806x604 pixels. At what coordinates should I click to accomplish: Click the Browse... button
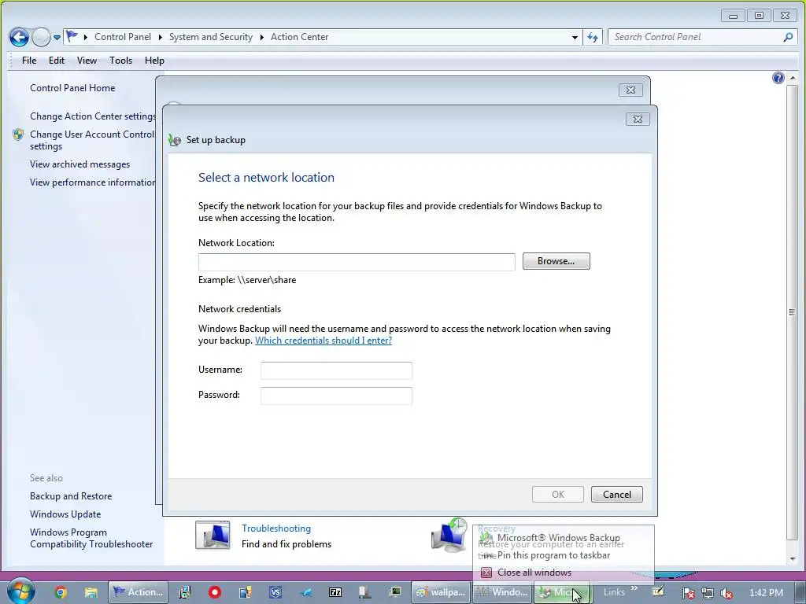(x=556, y=261)
